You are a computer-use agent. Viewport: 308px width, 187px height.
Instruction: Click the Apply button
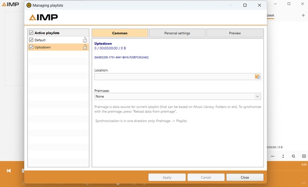tap(167, 177)
